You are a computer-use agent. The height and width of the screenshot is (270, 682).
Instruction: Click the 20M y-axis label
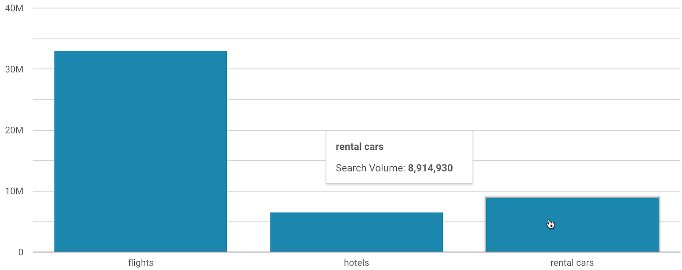(14, 130)
